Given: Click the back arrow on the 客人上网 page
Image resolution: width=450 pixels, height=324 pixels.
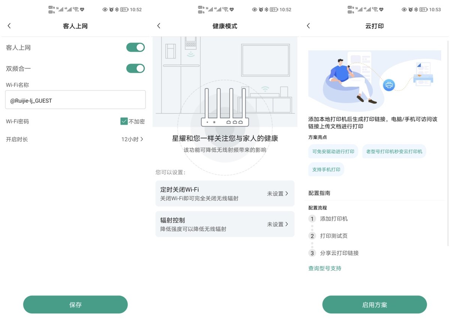Looking at the screenshot, I should coord(9,26).
